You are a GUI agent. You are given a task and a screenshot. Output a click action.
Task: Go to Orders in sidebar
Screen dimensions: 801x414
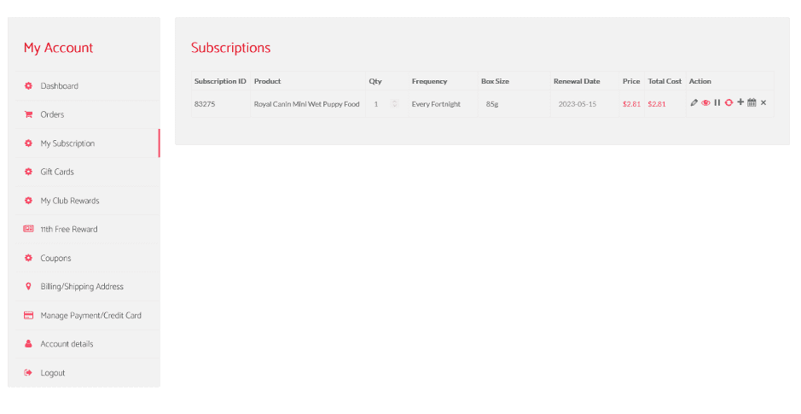click(52, 114)
